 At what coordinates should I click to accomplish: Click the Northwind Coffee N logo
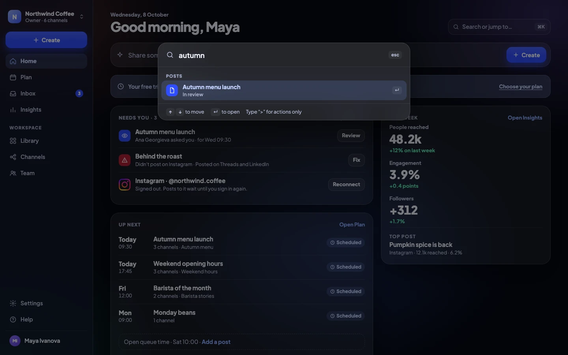click(15, 17)
